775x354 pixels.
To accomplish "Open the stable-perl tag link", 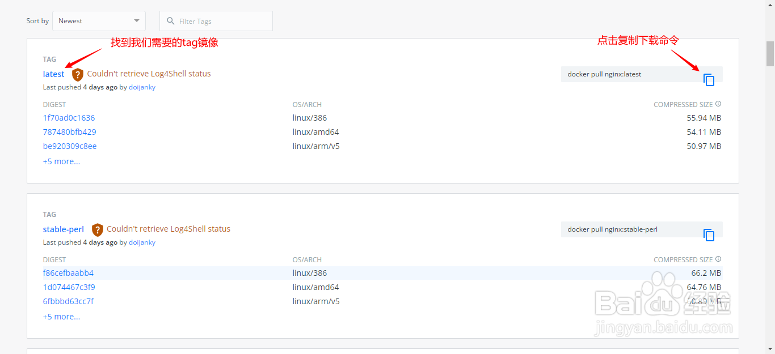I will click(x=64, y=229).
